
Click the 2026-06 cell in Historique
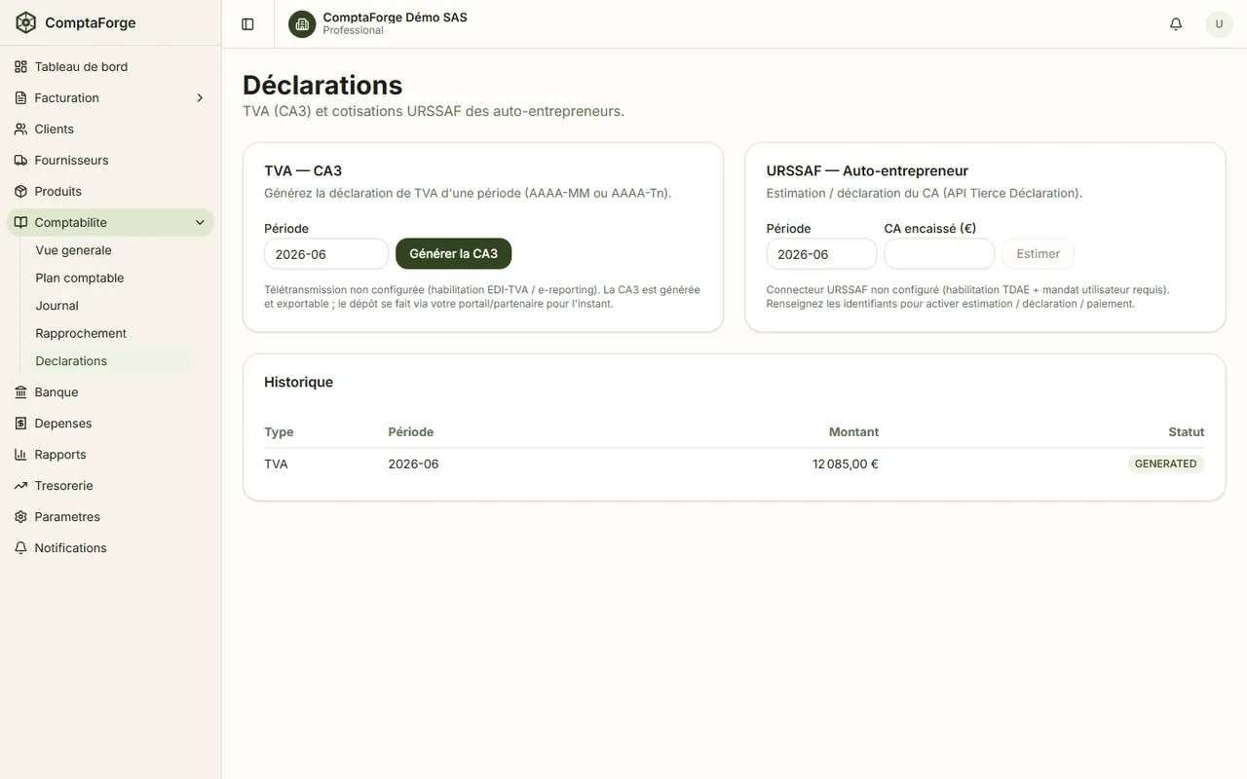413,464
